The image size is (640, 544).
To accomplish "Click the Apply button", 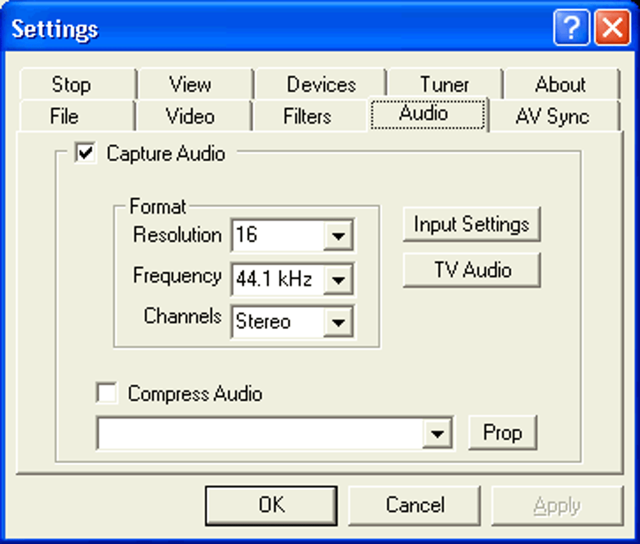I will (557, 505).
